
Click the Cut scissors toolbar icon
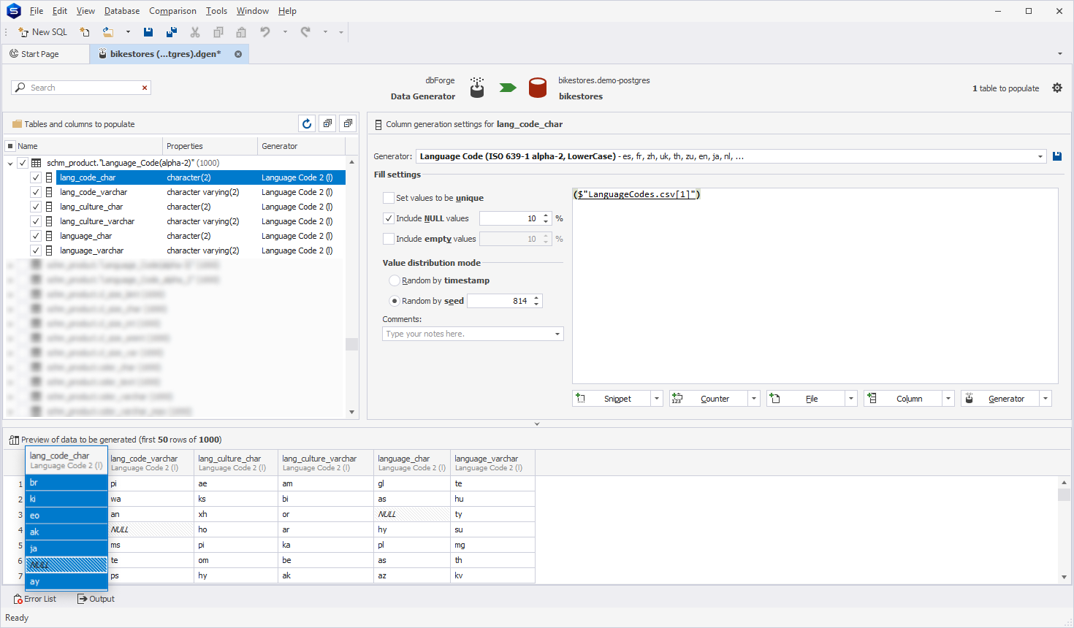[x=195, y=32]
